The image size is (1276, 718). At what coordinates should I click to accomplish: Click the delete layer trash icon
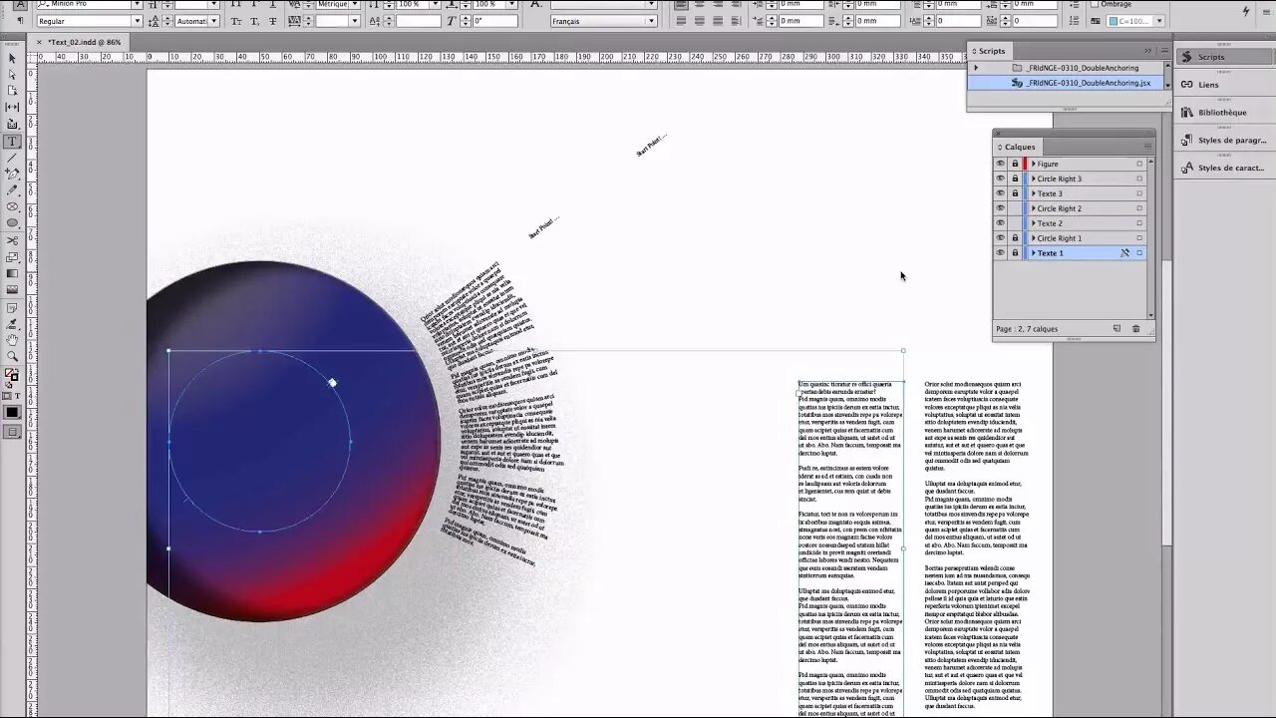[x=1135, y=328]
